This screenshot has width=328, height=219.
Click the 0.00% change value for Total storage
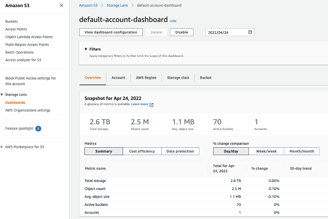tap(274, 181)
